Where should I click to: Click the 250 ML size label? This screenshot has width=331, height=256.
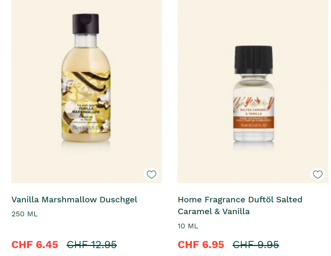[25, 214]
